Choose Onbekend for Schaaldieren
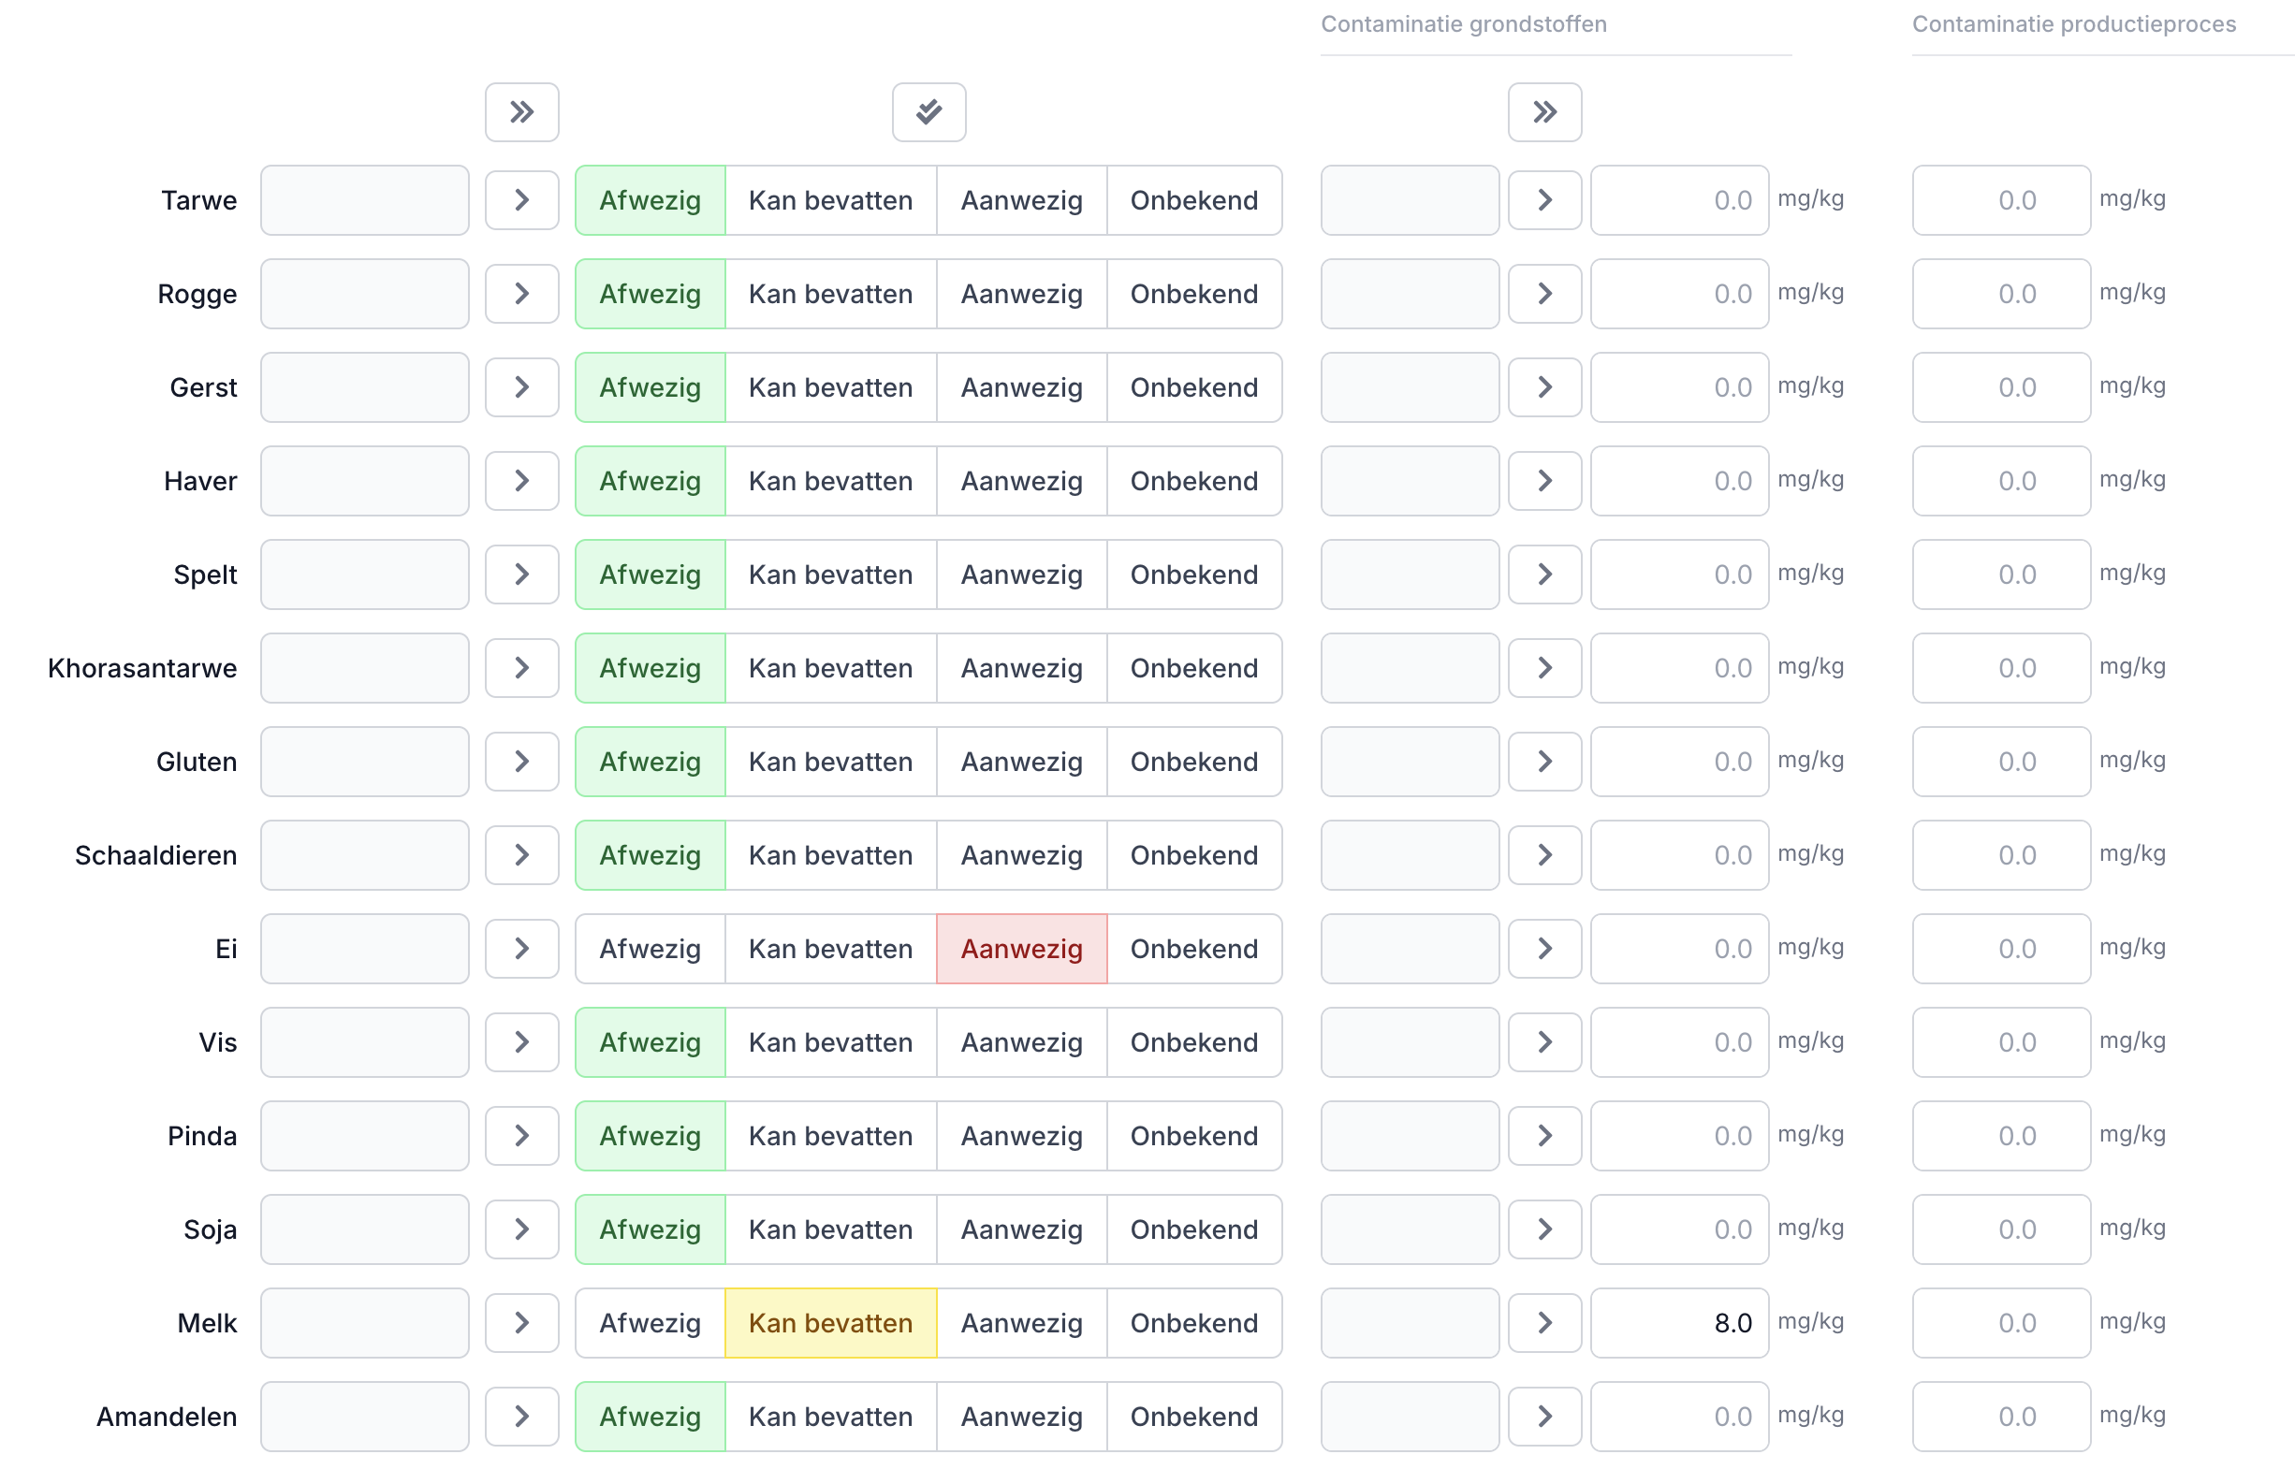 1192,854
